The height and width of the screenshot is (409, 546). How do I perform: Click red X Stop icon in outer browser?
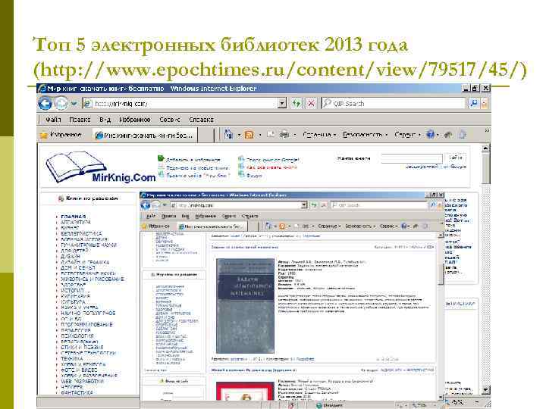coord(311,103)
